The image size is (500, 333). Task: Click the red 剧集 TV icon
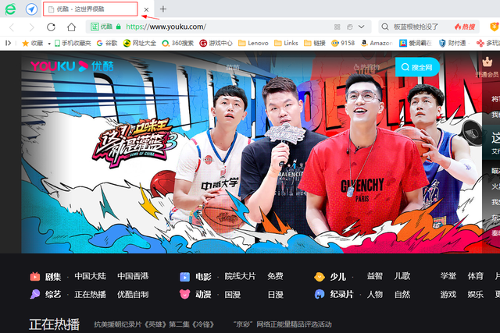[35, 276]
